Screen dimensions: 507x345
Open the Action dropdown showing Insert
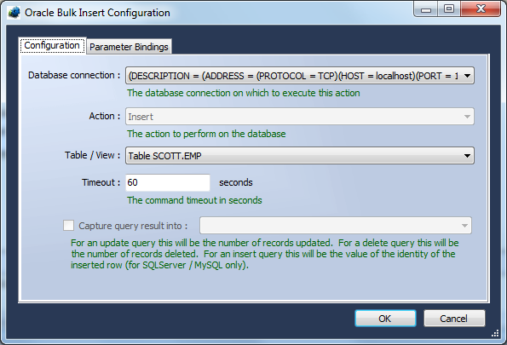300,117
